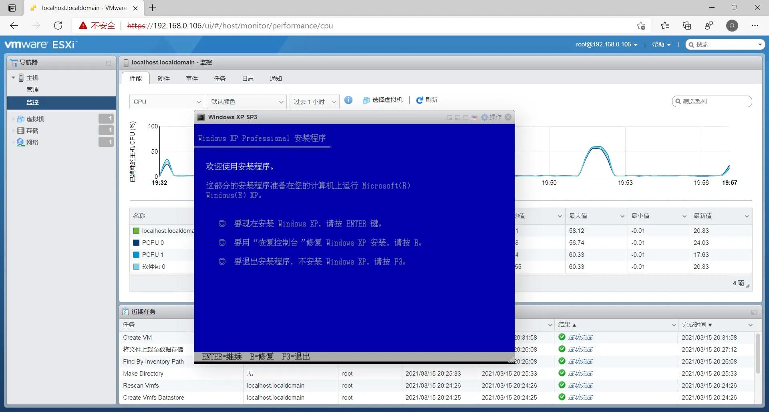769x412 pixels.
Task: Open the 最小值 column dropdown arrow
Action: click(x=684, y=216)
